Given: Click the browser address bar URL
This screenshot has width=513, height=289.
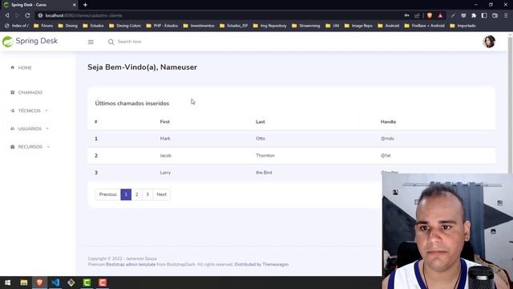Looking at the screenshot, I should pos(83,15).
